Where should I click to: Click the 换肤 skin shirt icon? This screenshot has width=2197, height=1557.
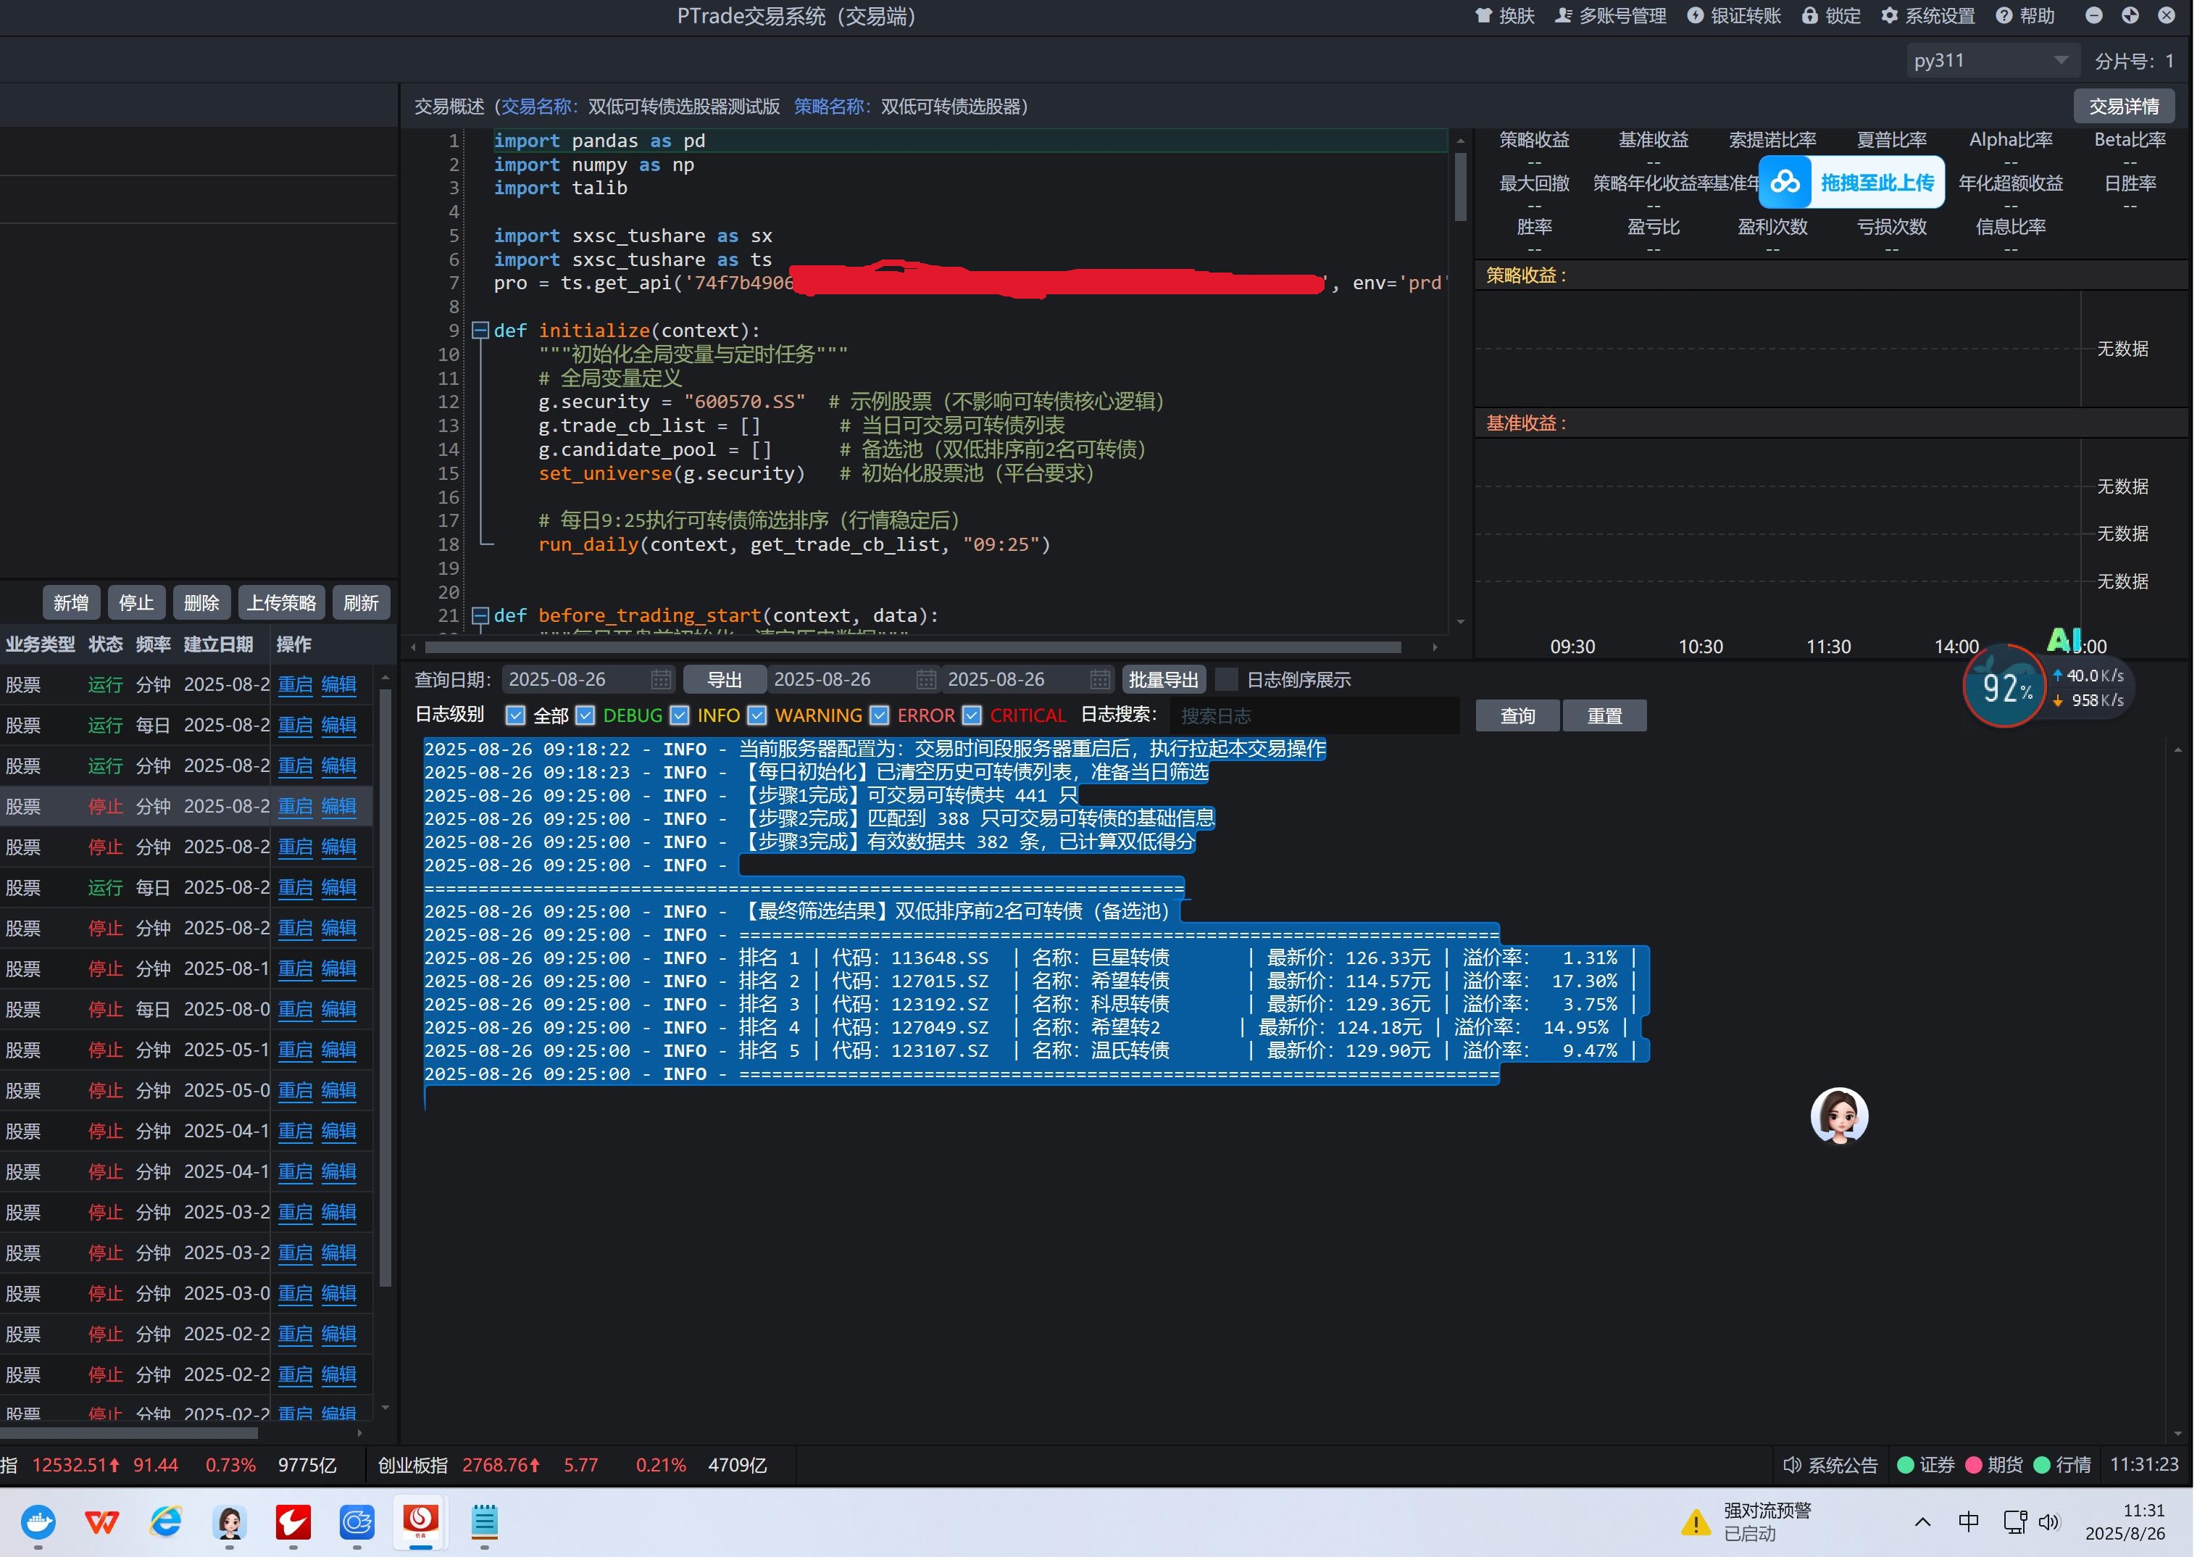pyautogui.click(x=1484, y=15)
